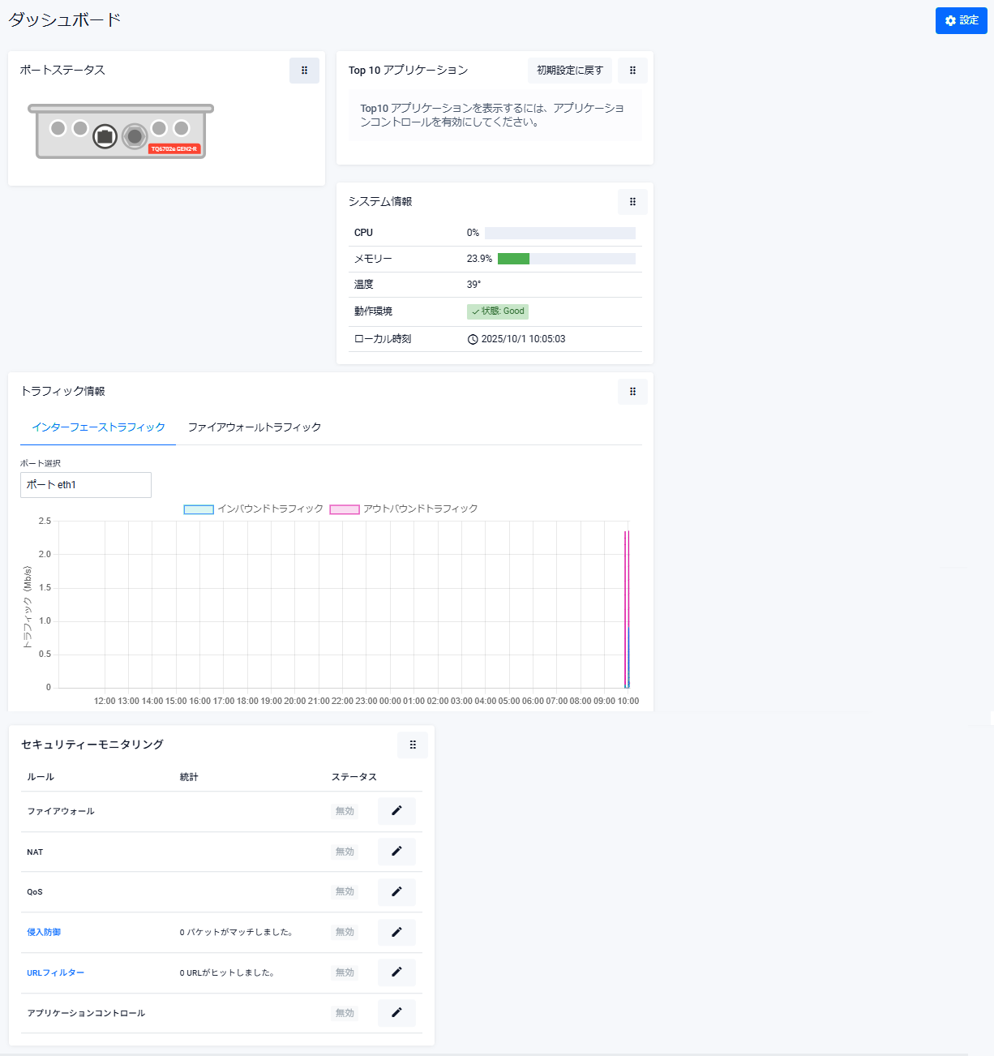Edit アプリケーションコントロール with pencil icon
Image resolution: width=994 pixels, height=1056 pixels.
(x=396, y=1013)
